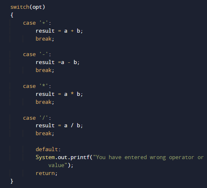
Task: Click the first break statement under '+'
Action: tap(45, 39)
